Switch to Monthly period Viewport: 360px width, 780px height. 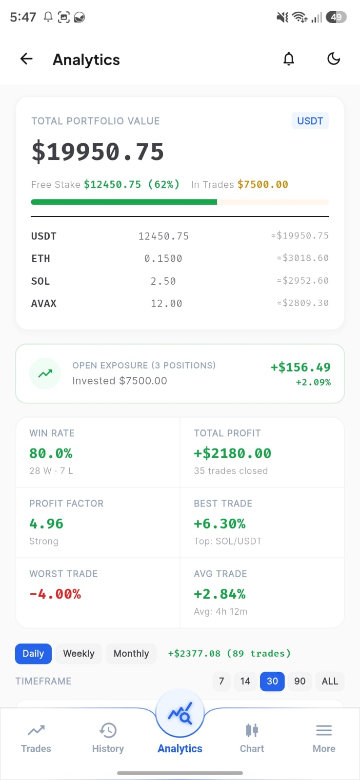(x=131, y=654)
